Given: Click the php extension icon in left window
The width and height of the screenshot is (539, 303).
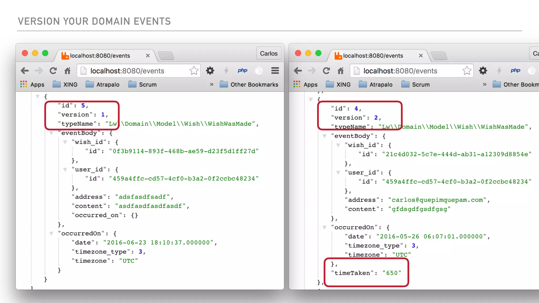Looking at the screenshot, I should coord(242,70).
